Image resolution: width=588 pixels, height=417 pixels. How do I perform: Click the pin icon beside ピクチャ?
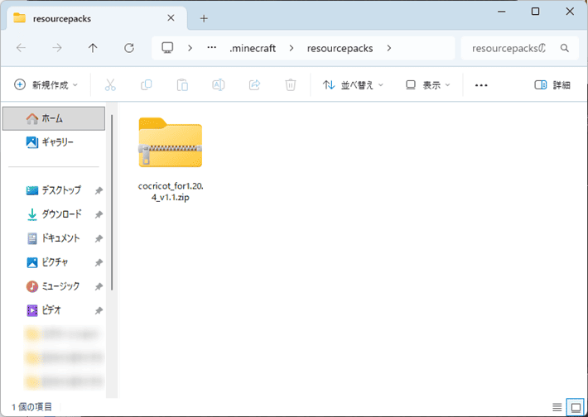coord(99,262)
